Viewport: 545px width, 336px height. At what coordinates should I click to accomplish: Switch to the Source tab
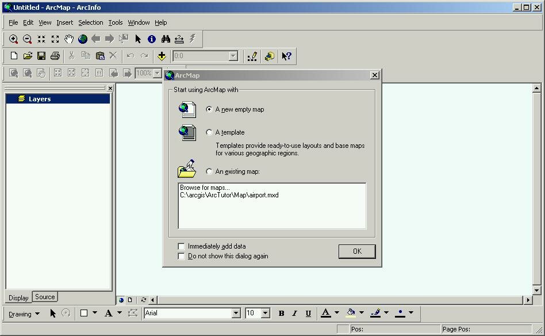point(45,297)
